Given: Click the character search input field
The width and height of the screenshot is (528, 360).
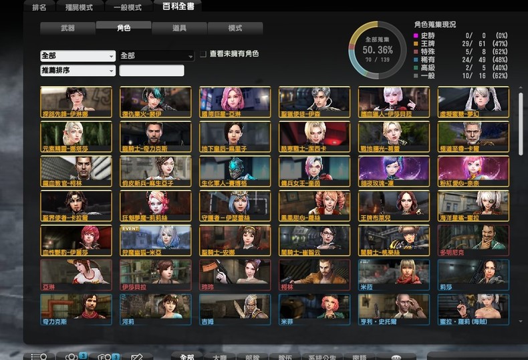Looking at the screenshot, I should click(x=152, y=71).
